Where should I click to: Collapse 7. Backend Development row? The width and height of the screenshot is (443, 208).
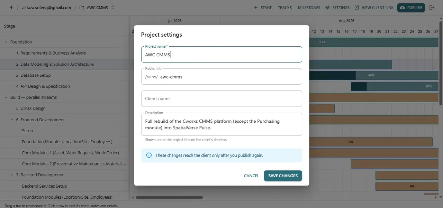12,175
